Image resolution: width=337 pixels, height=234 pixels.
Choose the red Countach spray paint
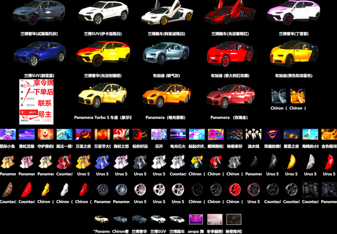coord(64,162)
